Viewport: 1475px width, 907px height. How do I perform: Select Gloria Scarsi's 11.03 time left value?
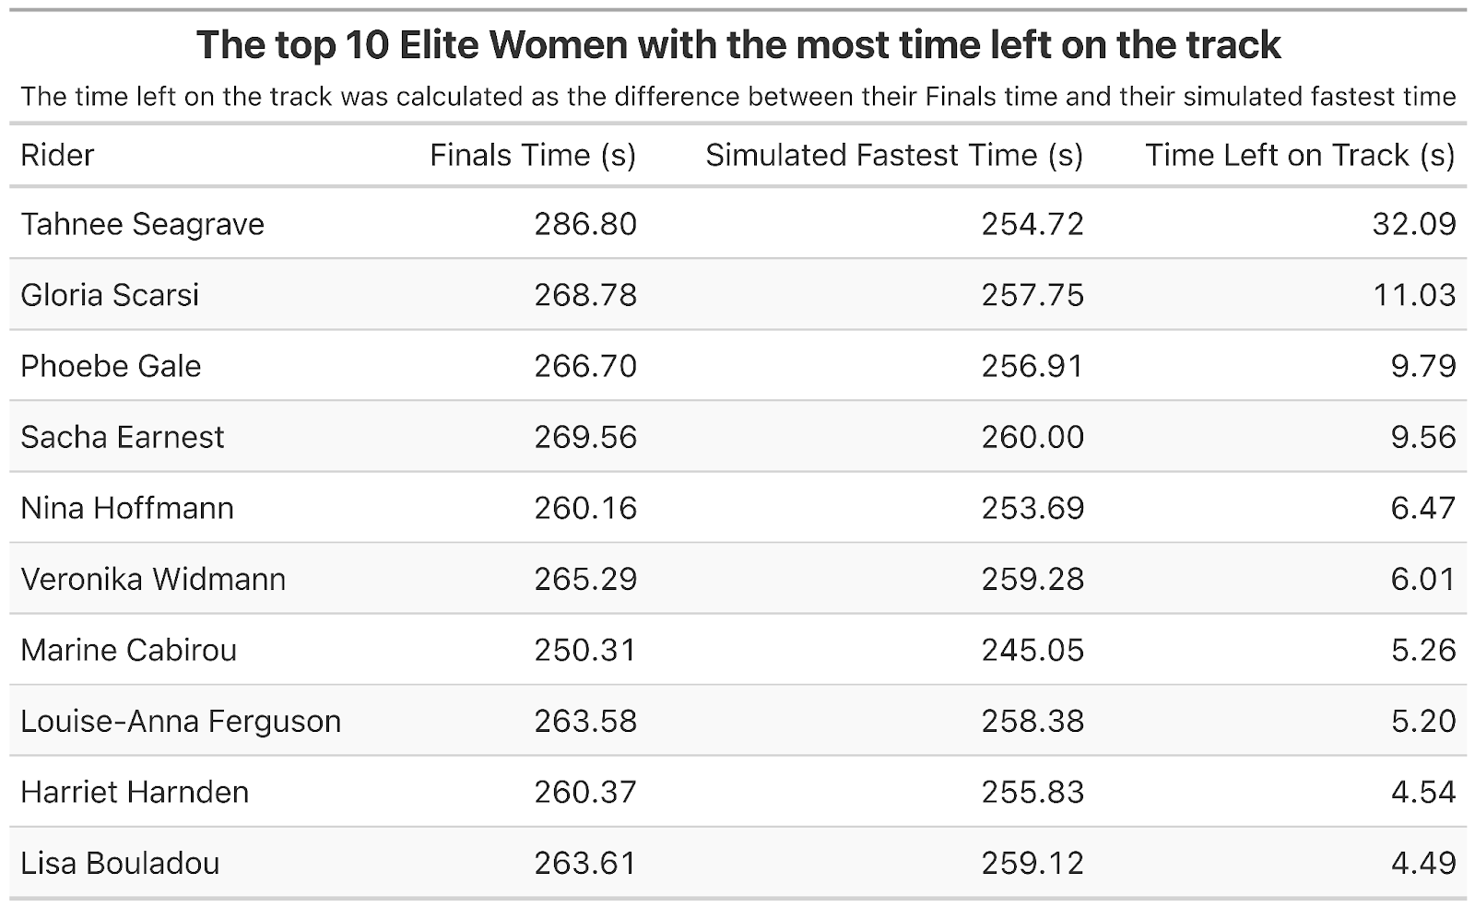(x=1413, y=295)
